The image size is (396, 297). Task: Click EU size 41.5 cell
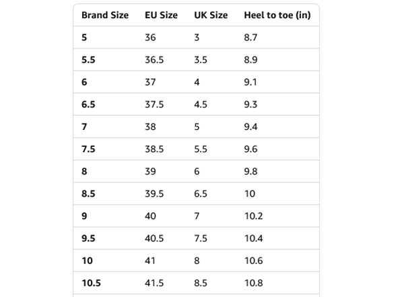(154, 283)
